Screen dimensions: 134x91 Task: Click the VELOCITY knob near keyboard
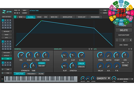pyautogui.click(x=83, y=78)
